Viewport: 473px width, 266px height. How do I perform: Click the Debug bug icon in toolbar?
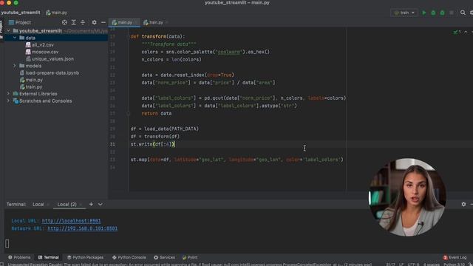[x=433, y=13]
